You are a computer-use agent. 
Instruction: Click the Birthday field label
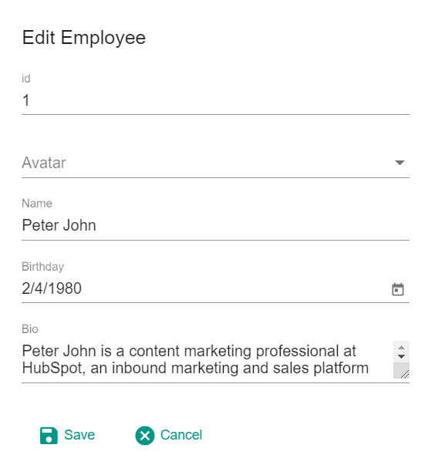tap(42, 267)
